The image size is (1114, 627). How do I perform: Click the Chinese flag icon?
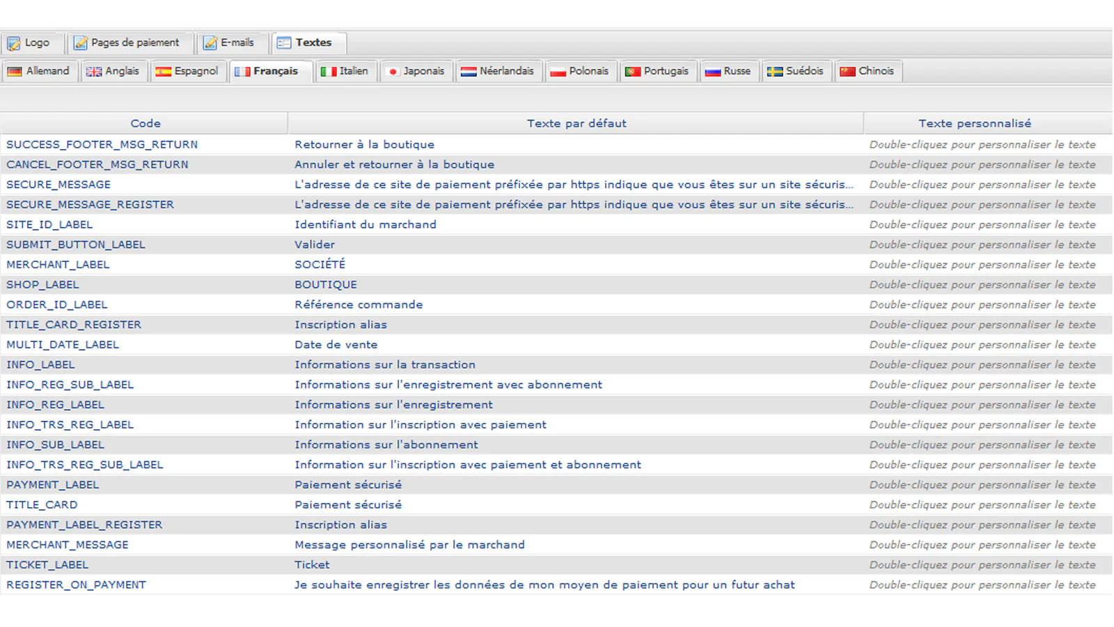(x=847, y=72)
